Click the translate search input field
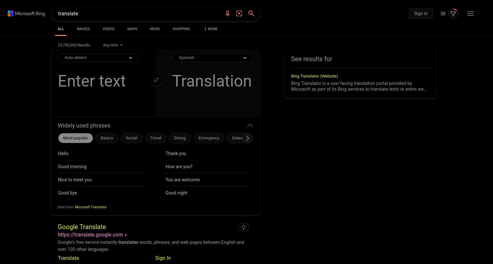The width and height of the screenshot is (493, 264). pyautogui.click(x=138, y=13)
